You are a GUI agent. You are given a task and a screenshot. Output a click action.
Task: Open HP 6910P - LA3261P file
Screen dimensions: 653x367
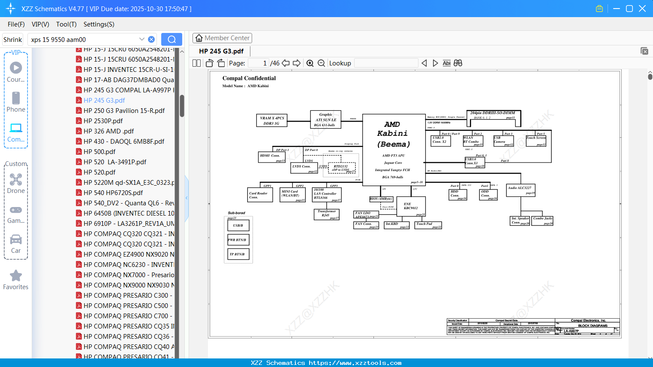[x=125, y=223]
